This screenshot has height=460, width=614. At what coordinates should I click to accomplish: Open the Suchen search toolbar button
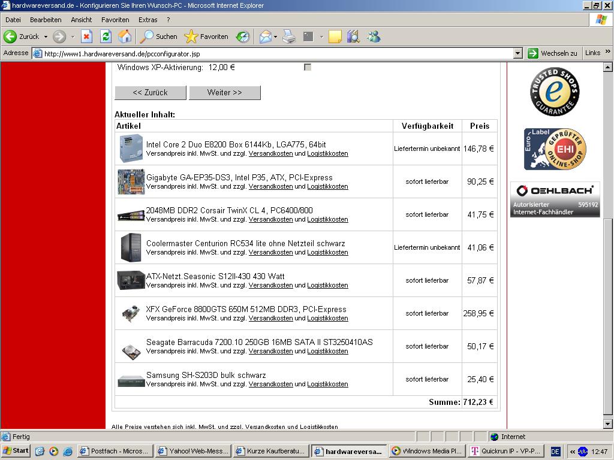(159, 37)
